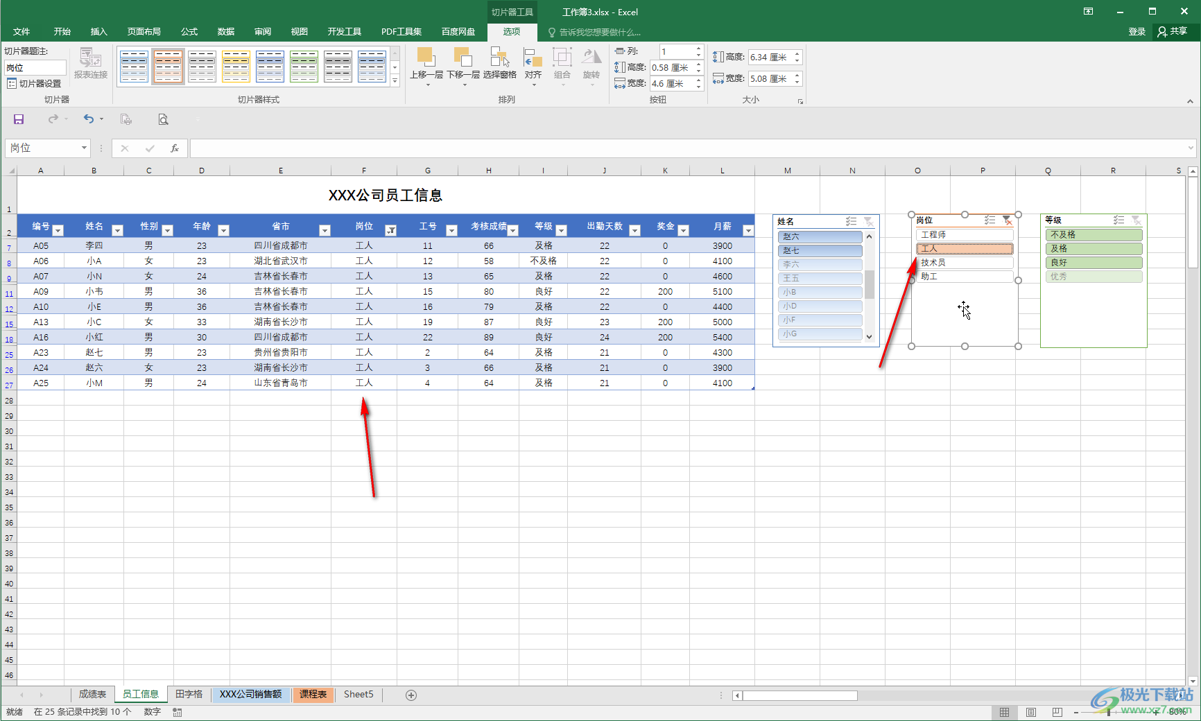The height and width of the screenshot is (721, 1201).
Task: Click down arrow on 姓名 slicer scrollbar
Action: 870,336
